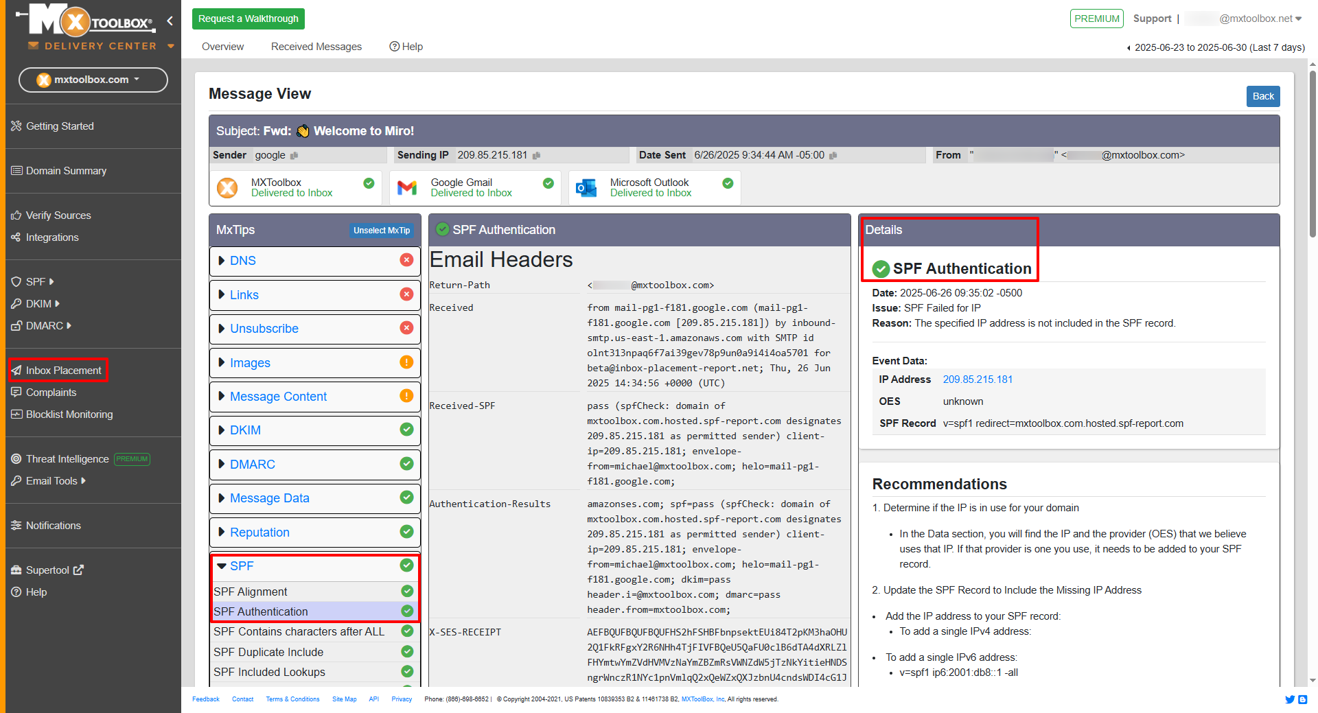This screenshot has height=713, width=1318.
Task: Switch to the Received Messages tab
Action: pyautogui.click(x=316, y=47)
